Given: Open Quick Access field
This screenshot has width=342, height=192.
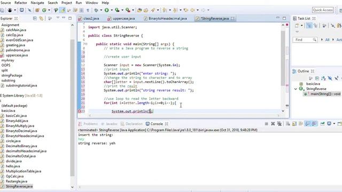Looking at the screenshot, I should click(x=323, y=10).
